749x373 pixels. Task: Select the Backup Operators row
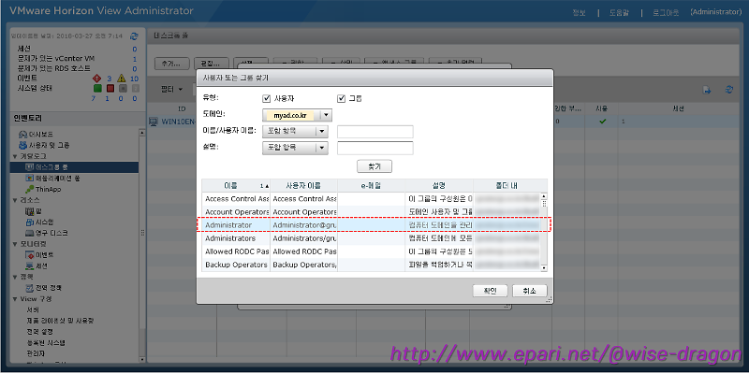click(371, 265)
